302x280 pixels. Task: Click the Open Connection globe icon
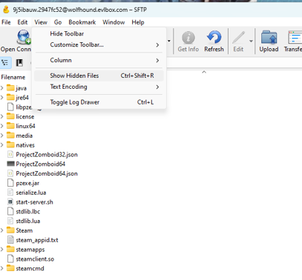click(24, 37)
